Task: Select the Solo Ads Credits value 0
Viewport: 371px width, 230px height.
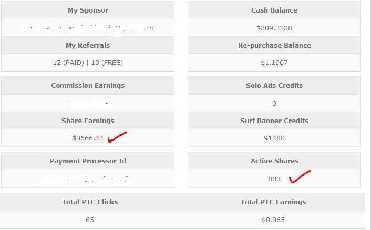Action: pos(274,104)
